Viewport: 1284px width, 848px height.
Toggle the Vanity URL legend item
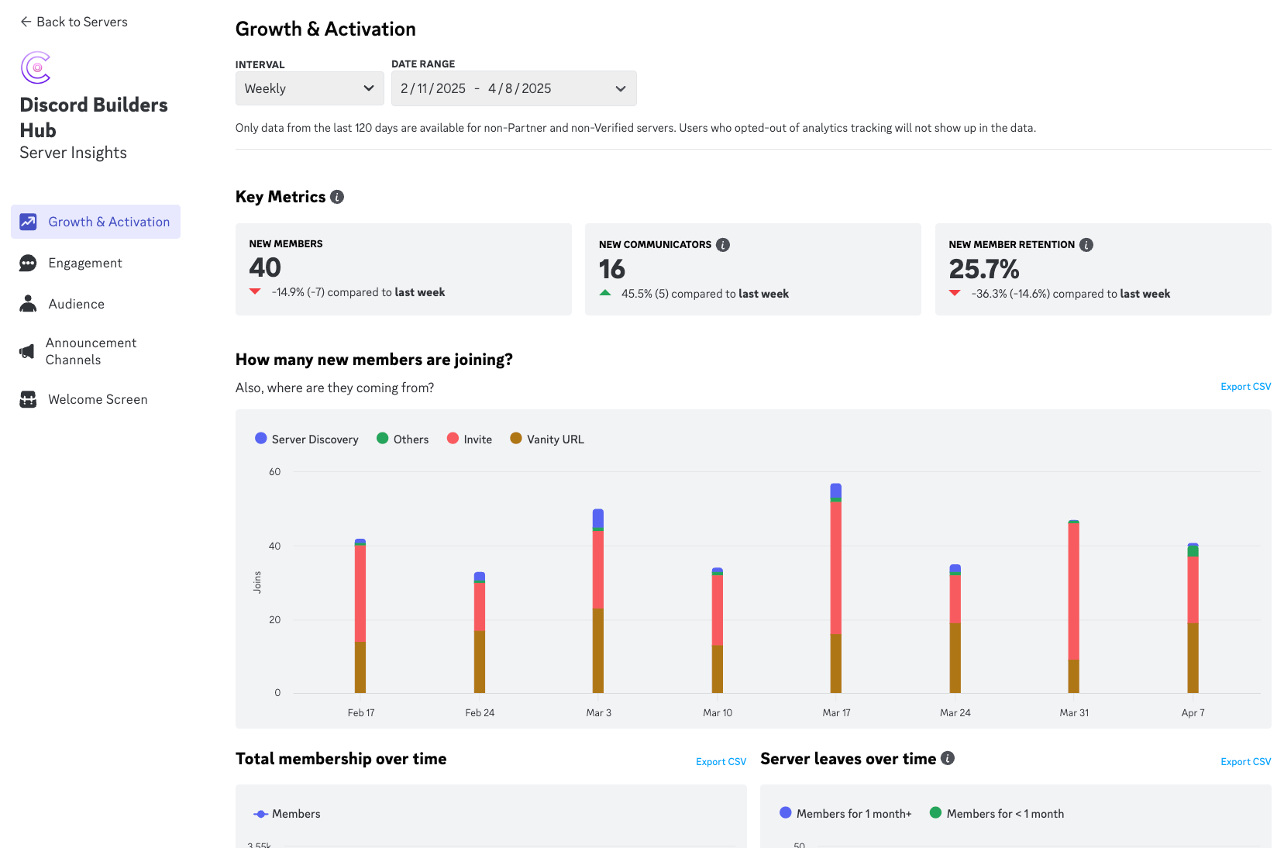click(546, 439)
